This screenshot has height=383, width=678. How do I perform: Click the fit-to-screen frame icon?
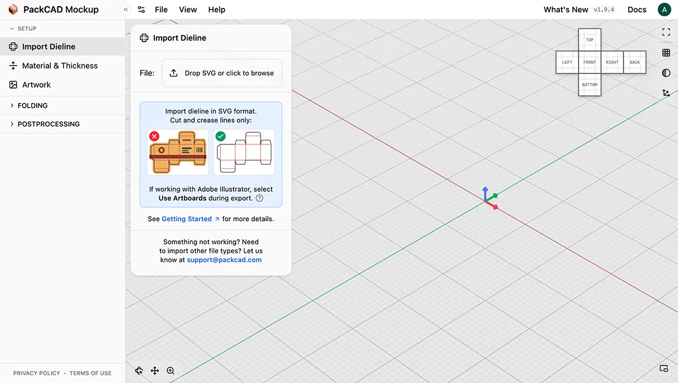pyautogui.click(x=666, y=33)
